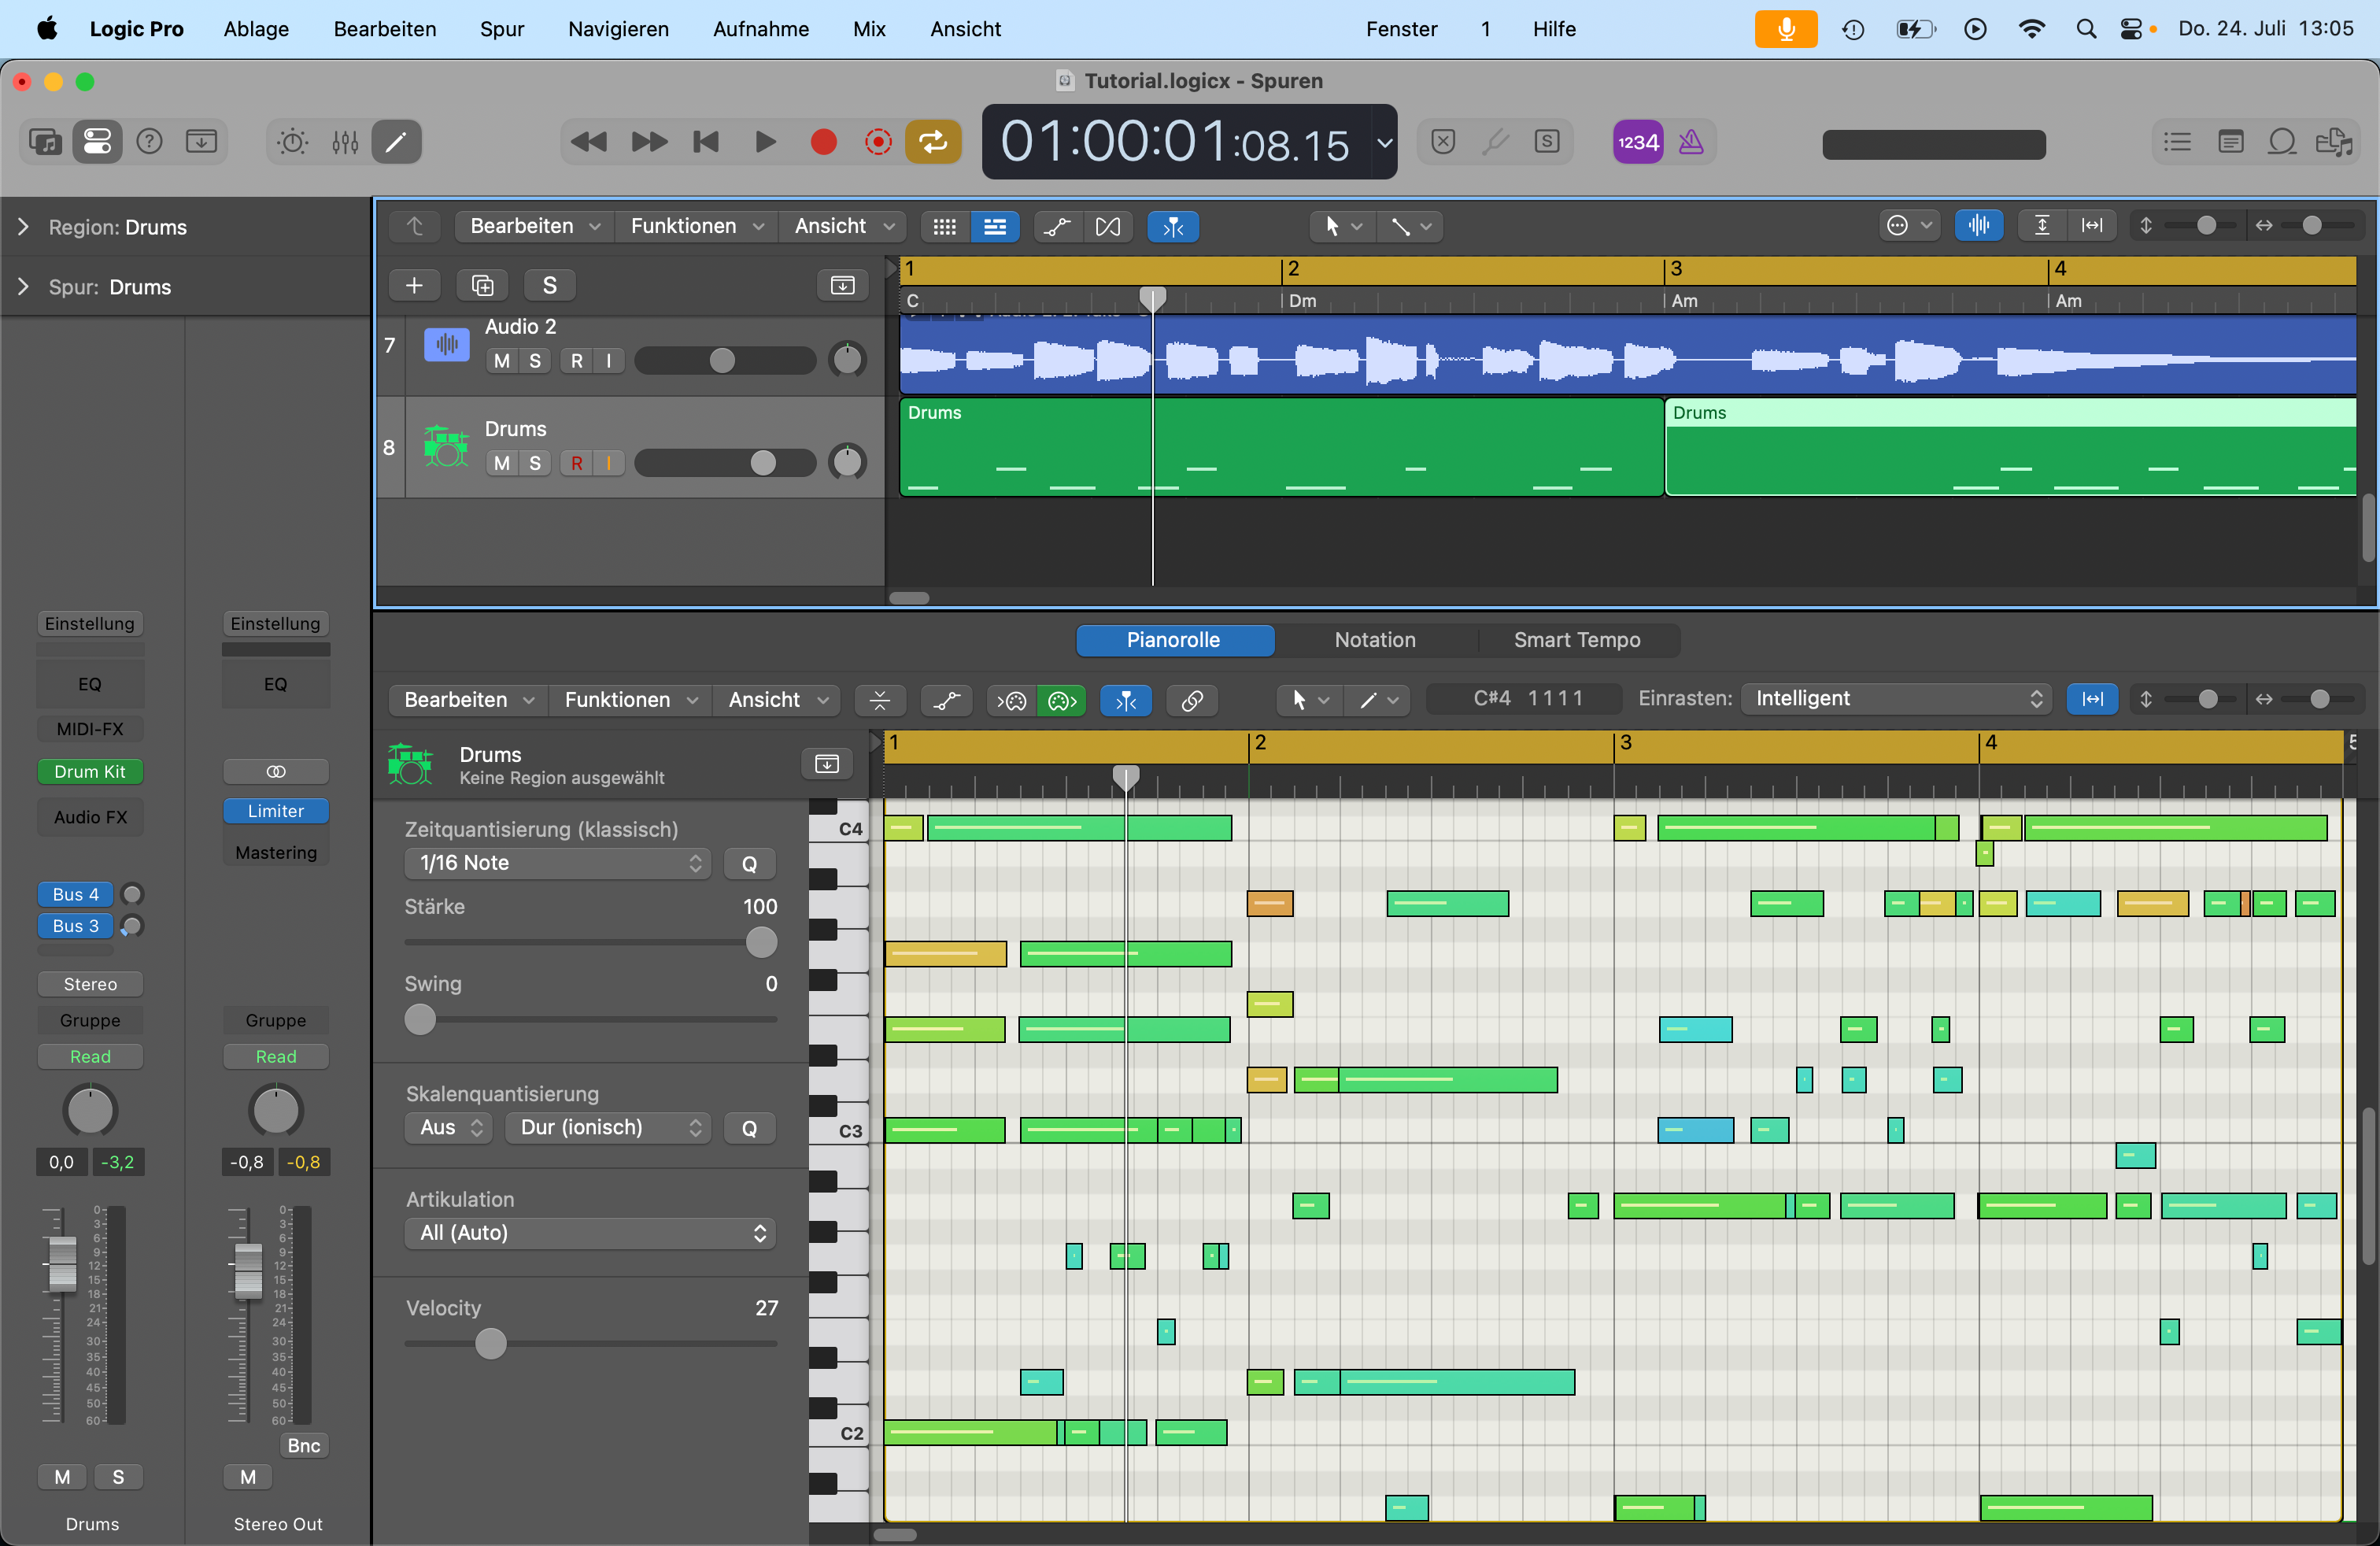
Task: Solo the Audio 2 track
Action: coord(535,361)
